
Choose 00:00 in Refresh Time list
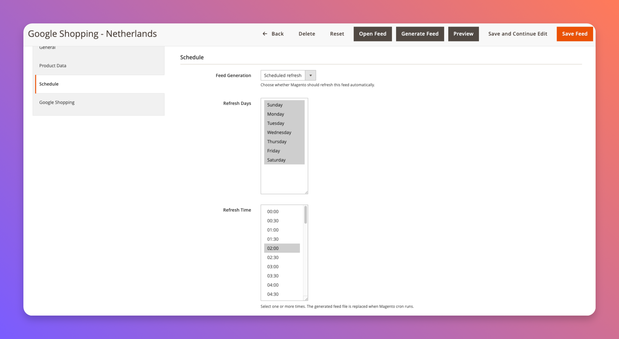click(282, 211)
